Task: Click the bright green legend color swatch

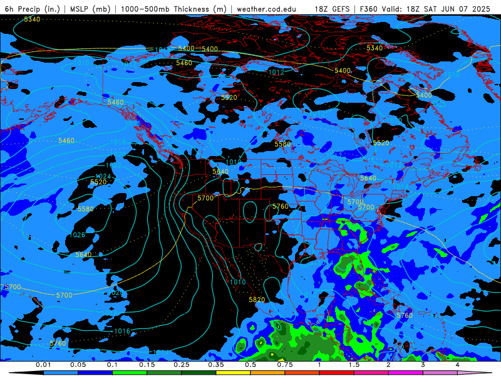Action: click(x=130, y=373)
